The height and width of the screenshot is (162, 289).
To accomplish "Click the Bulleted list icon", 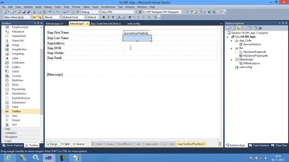I will pyautogui.click(x=139, y=17).
